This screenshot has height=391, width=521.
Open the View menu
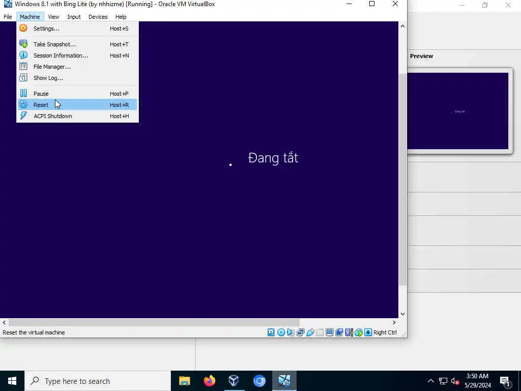tap(53, 17)
